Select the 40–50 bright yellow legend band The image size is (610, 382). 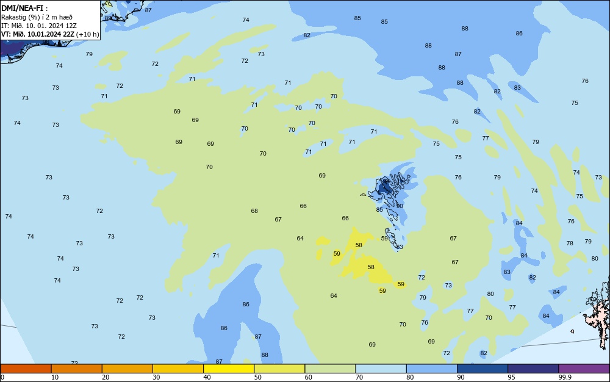tap(229, 369)
